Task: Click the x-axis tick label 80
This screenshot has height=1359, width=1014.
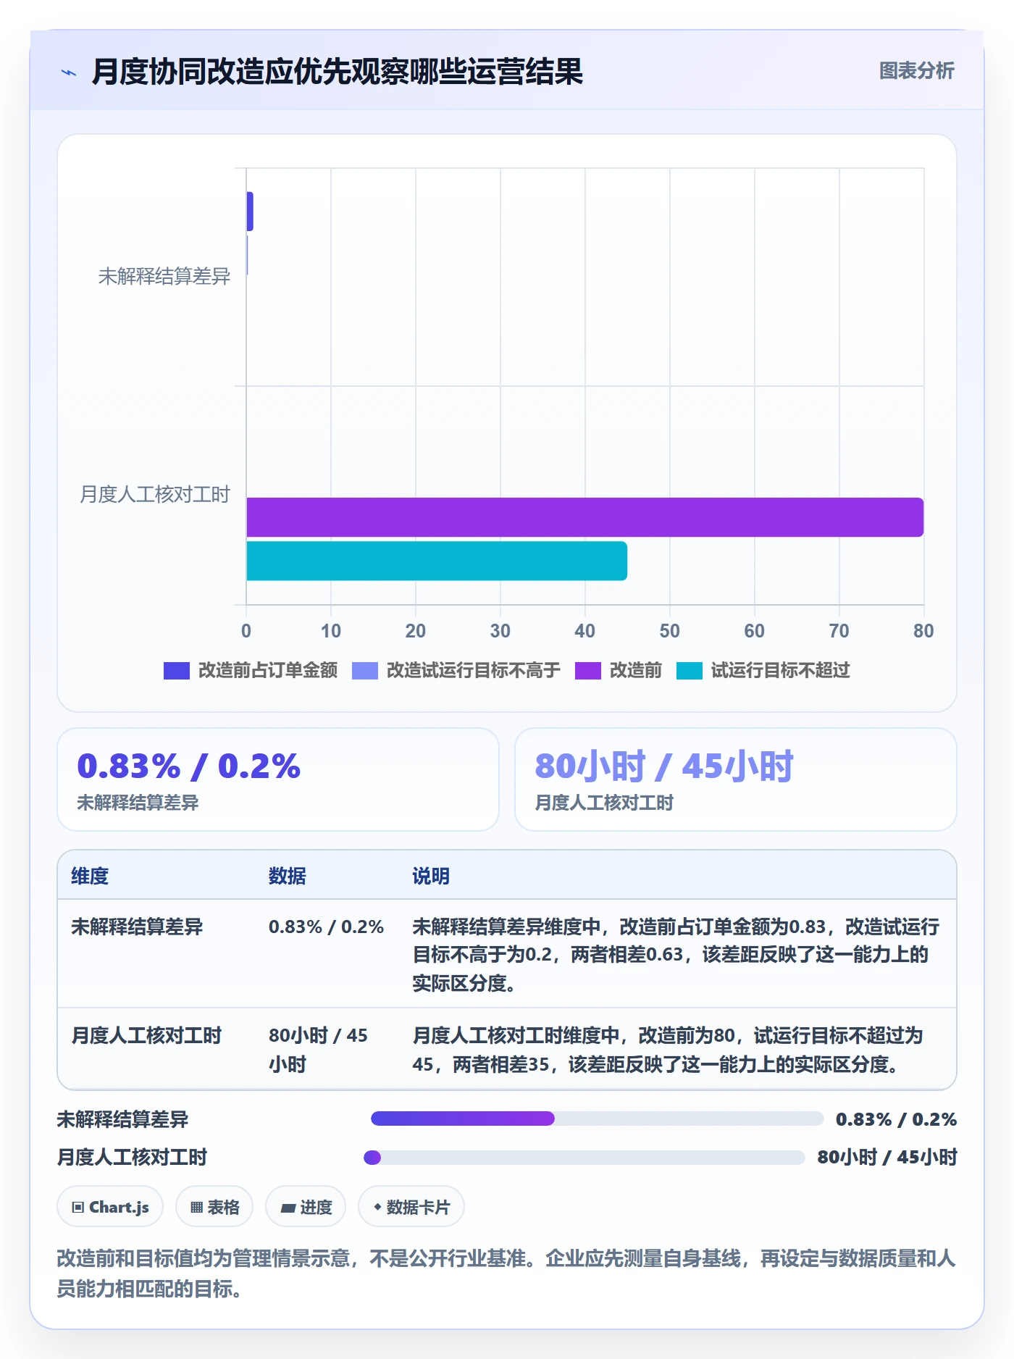Action: (x=923, y=631)
